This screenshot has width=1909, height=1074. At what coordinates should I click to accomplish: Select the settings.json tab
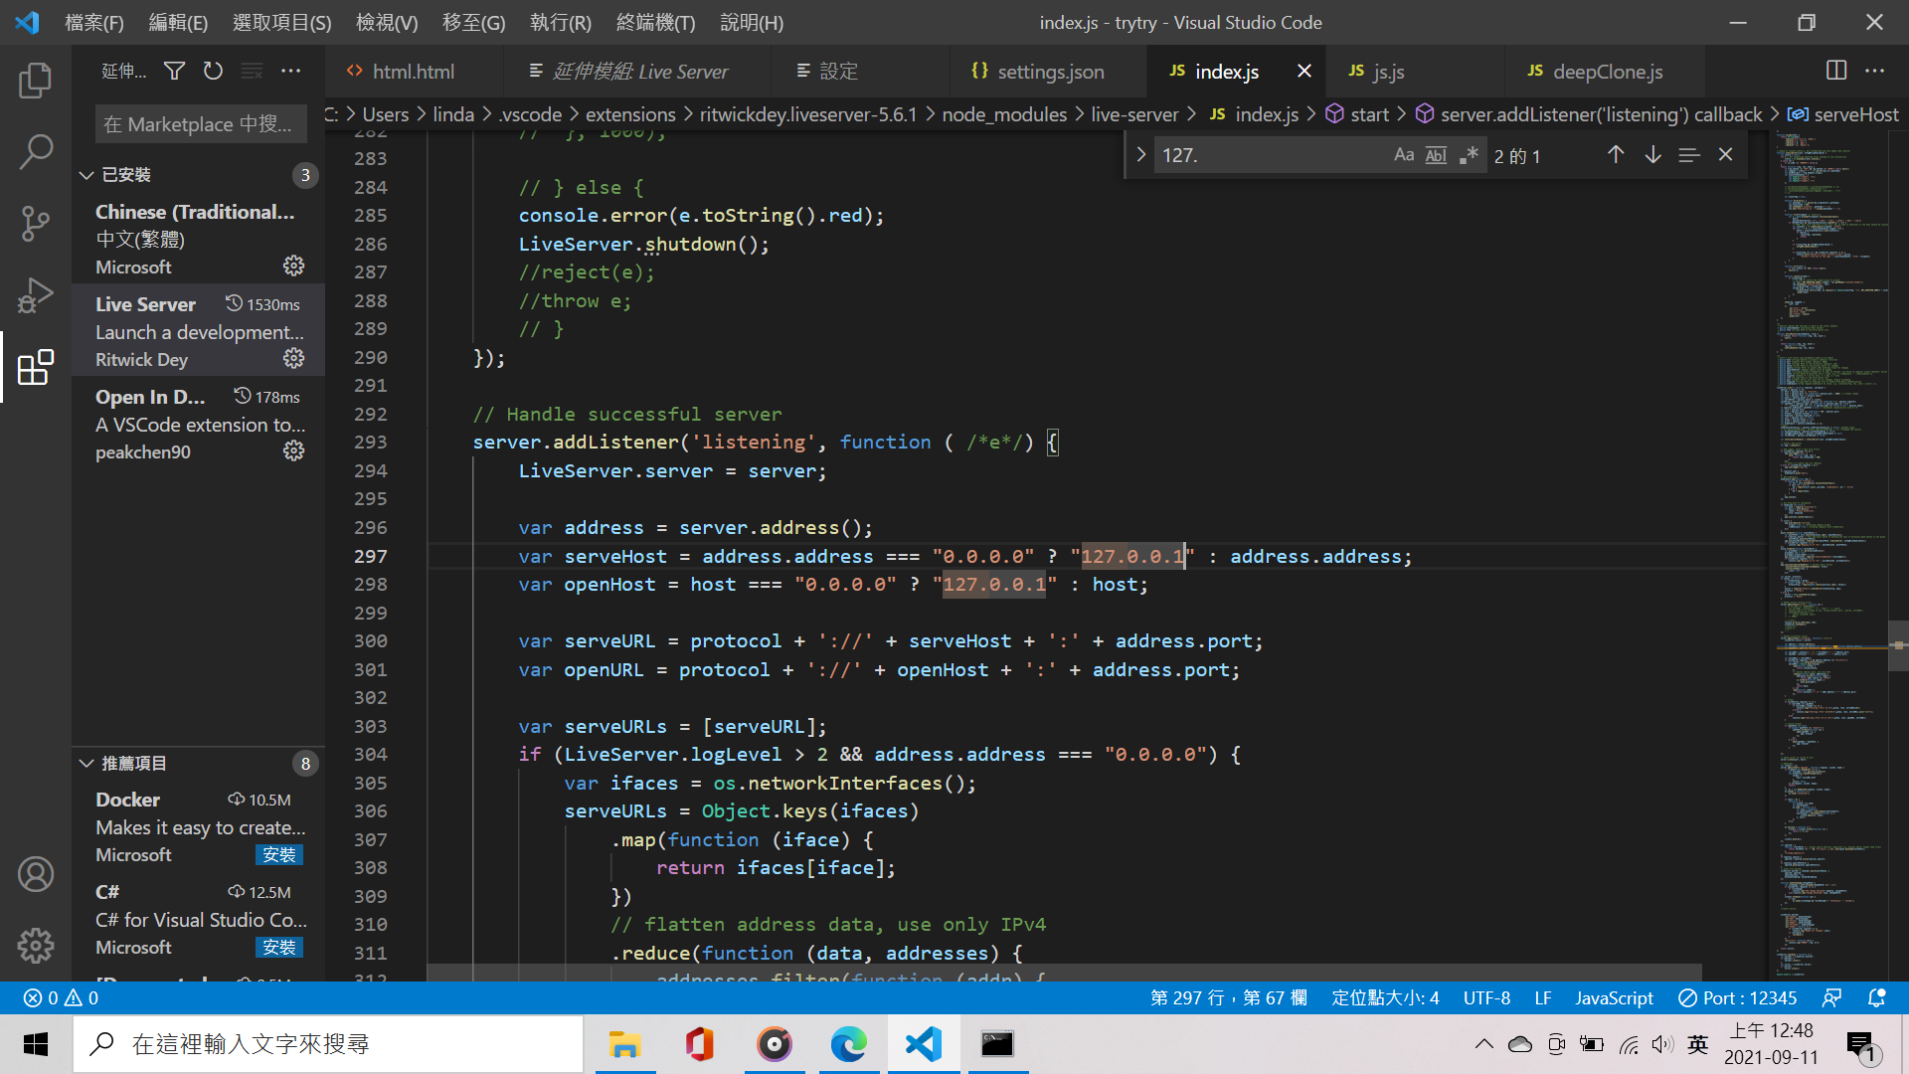pos(1049,71)
